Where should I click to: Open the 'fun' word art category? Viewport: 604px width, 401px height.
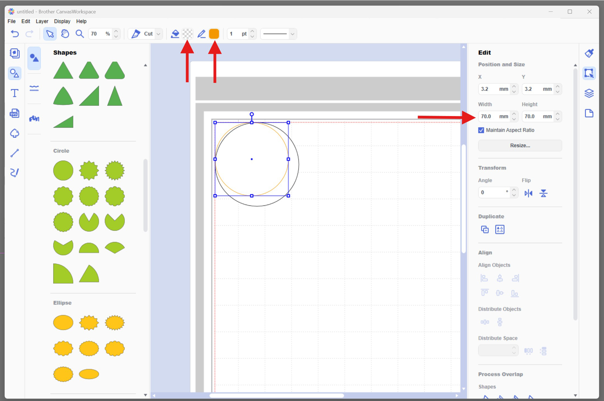pos(34,119)
